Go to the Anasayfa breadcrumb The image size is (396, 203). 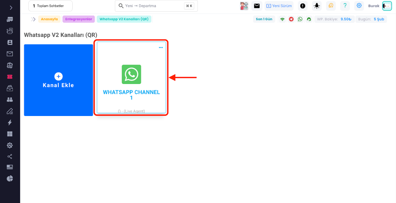point(49,19)
